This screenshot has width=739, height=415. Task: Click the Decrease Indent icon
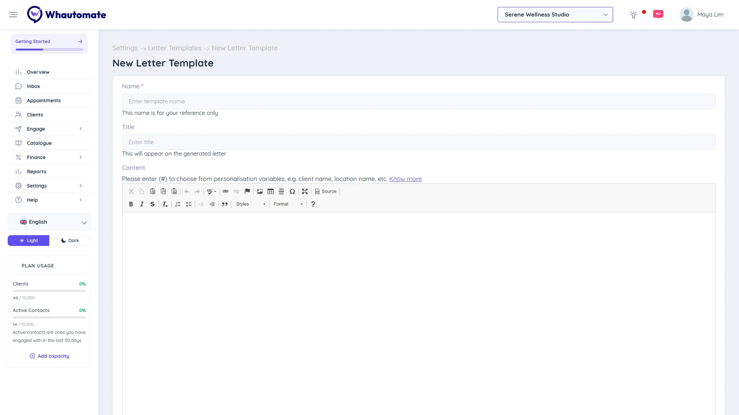tap(201, 204)
